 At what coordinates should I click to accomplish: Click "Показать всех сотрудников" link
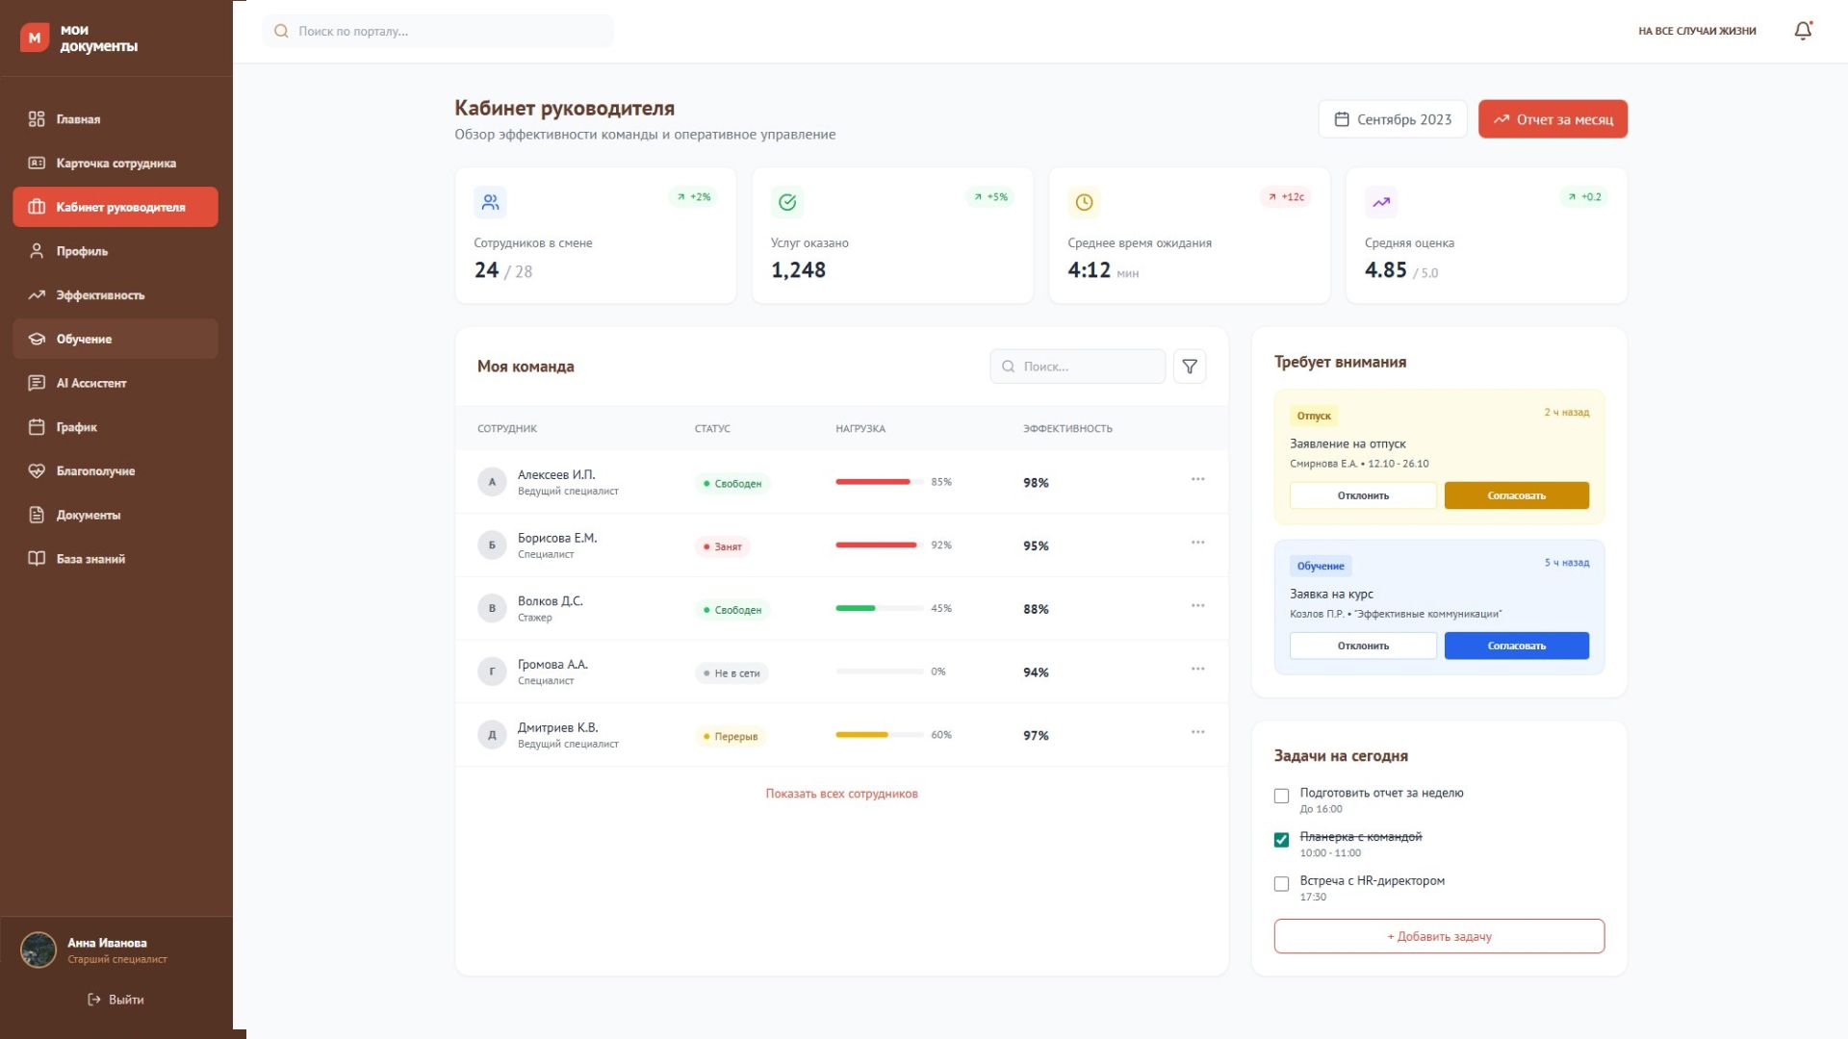click(x=841, y=794)
